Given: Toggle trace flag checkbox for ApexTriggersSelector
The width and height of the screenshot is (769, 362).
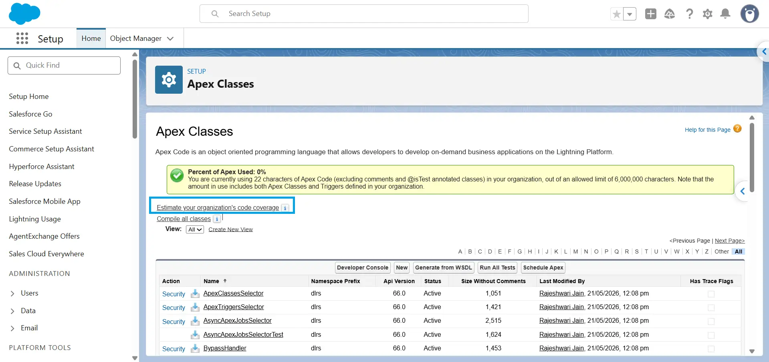Looking at the screenshot, I should 711,308.
